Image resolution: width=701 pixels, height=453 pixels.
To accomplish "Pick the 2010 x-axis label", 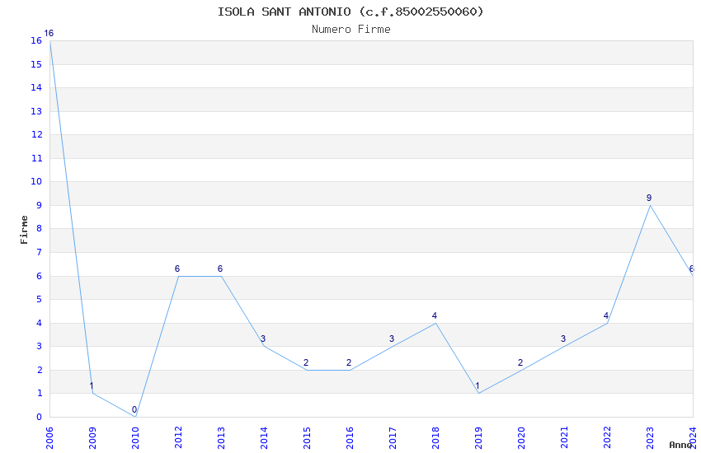I will click(x=135, y=438).
